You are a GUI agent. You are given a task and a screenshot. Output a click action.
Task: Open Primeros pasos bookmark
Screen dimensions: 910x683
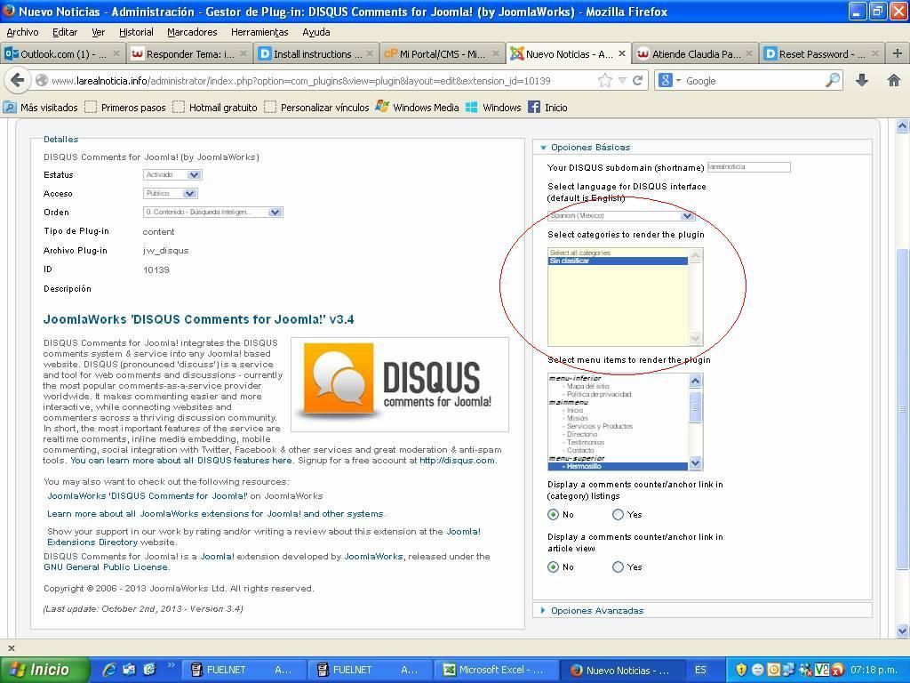[x=125, y=108]
